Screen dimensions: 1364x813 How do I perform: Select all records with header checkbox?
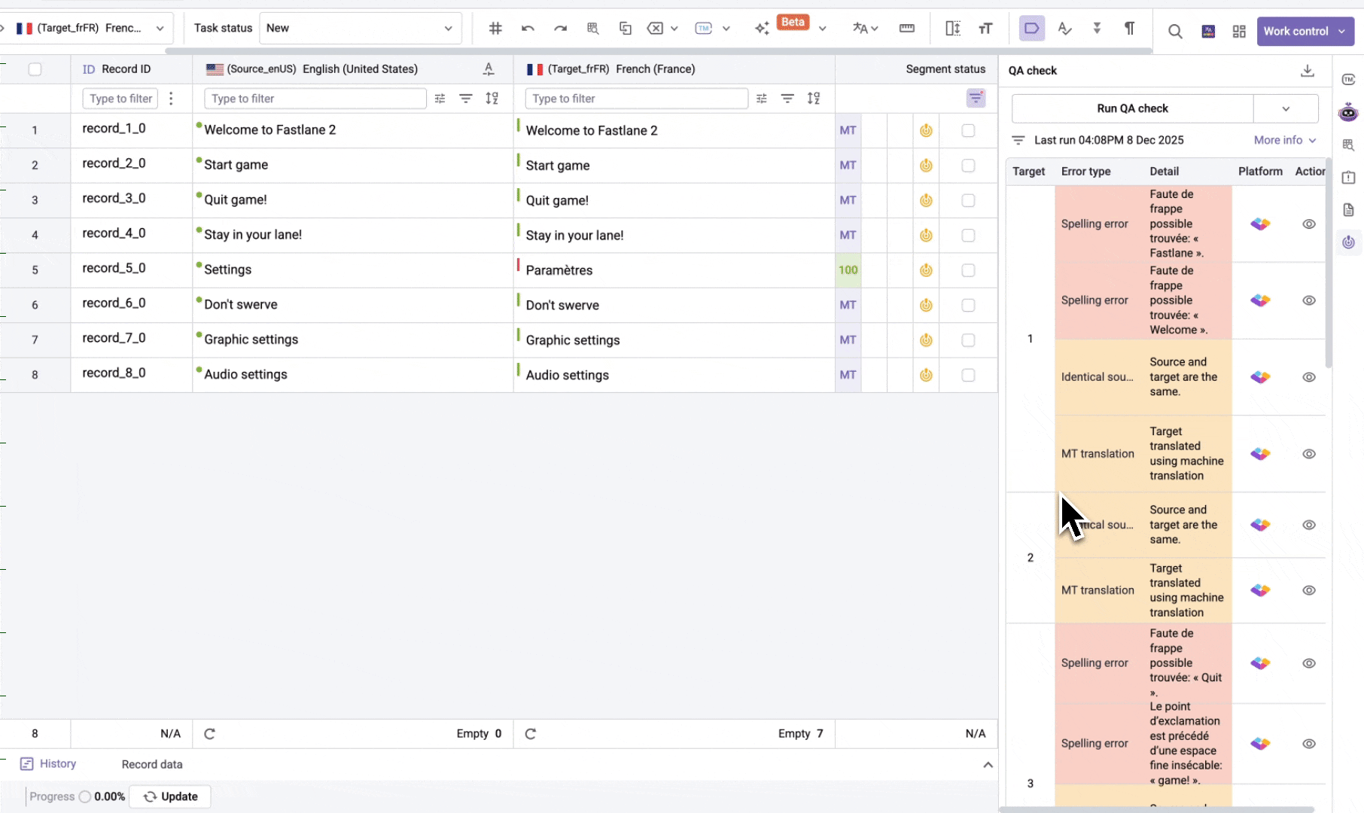click(35, 69)
